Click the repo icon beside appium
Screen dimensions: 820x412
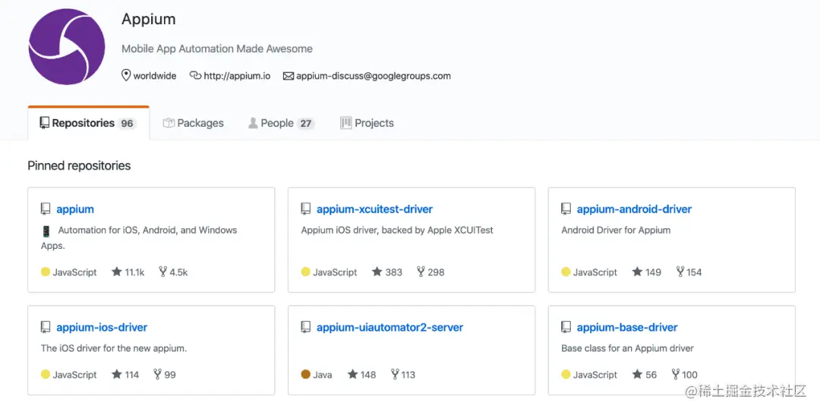point(46,209)
